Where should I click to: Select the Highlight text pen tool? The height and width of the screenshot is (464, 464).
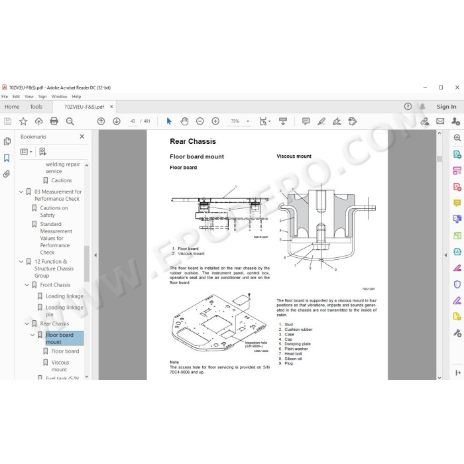321,121
